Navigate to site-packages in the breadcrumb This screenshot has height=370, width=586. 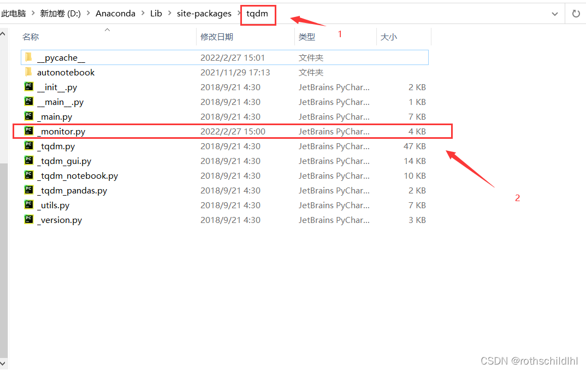point(204,14)
